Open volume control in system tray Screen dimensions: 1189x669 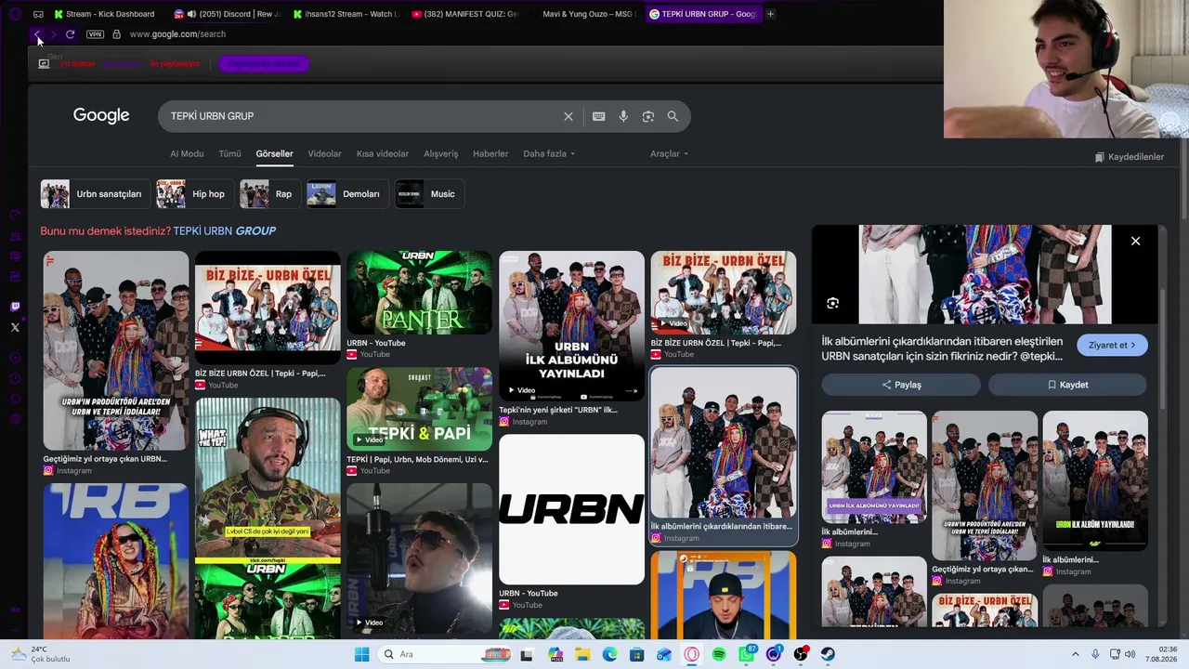click(1130, 654)
